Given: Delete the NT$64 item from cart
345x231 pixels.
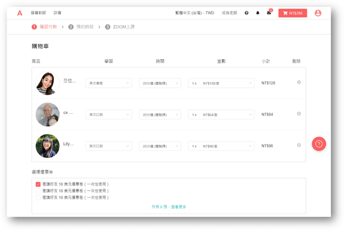Looking at the screenshot, I should pos(299,114).
